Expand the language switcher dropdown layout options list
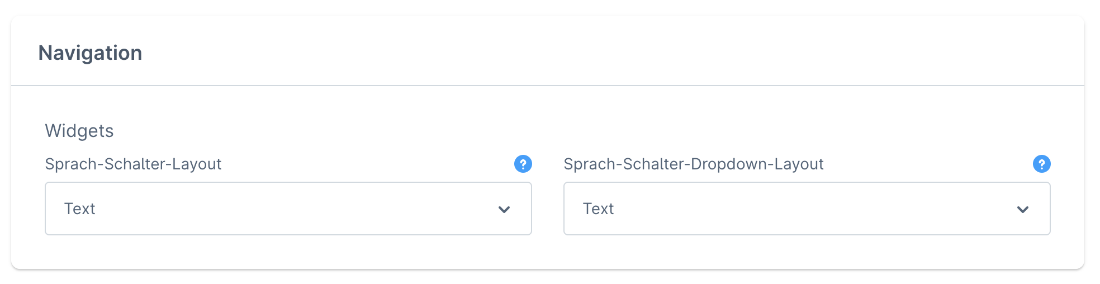The width and height of the screenshot is (1100, 284). (x=807, y=209)
